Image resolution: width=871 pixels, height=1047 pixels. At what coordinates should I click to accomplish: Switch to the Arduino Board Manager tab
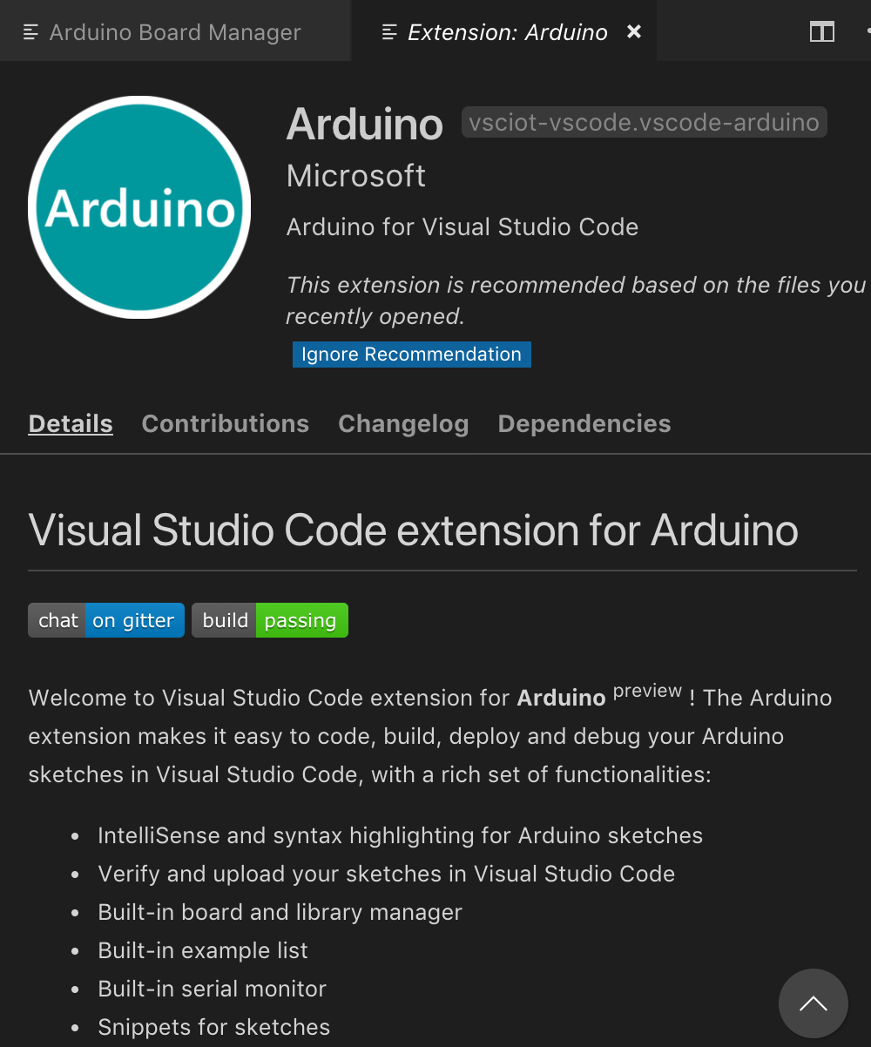[x=175, y=32]
